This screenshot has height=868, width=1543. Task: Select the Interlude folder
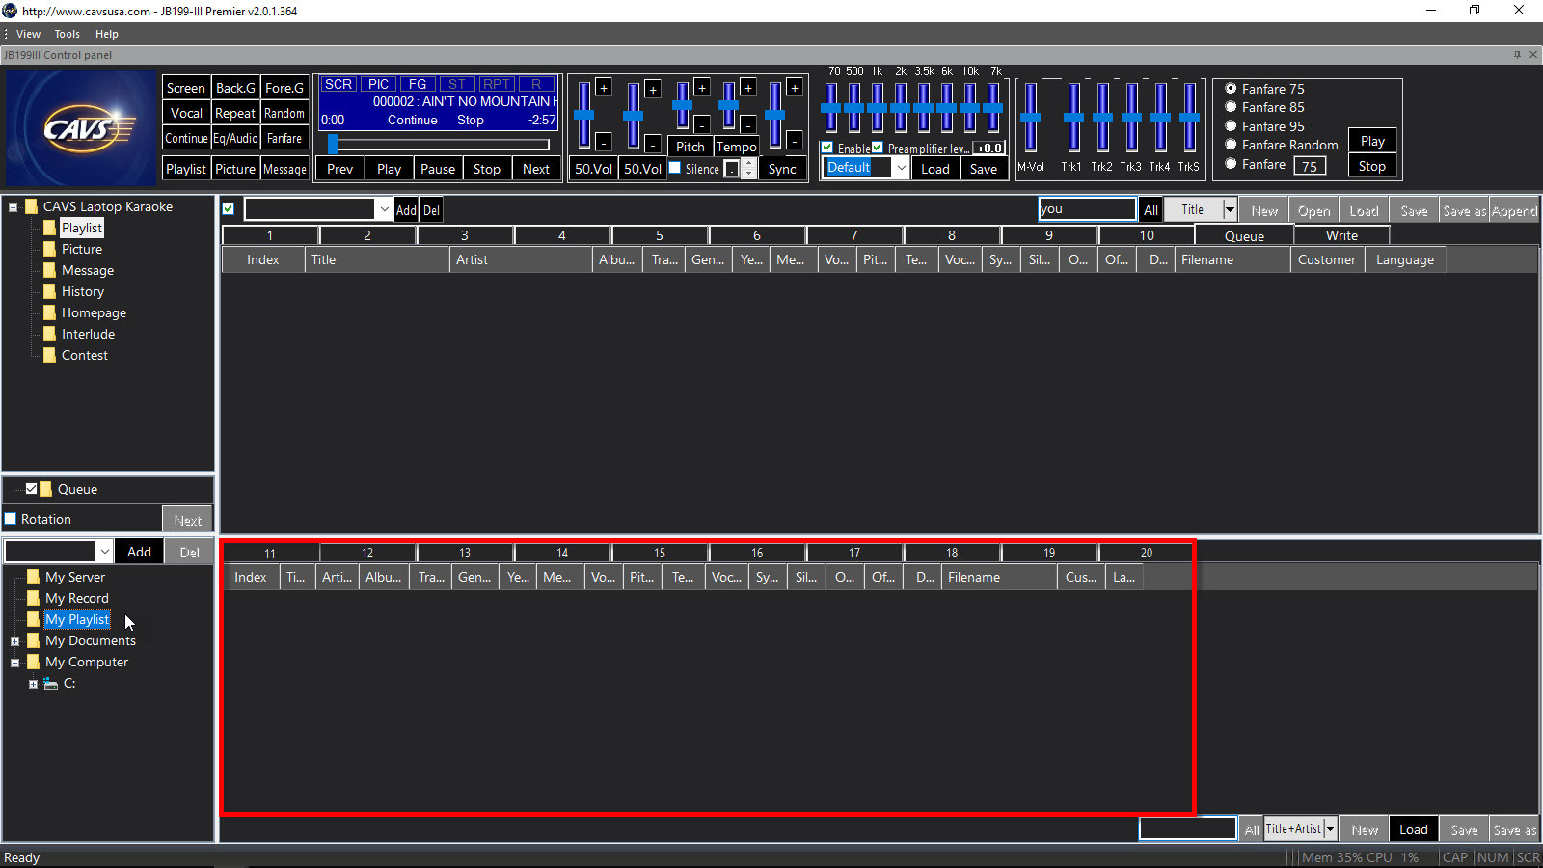point(88,334)
